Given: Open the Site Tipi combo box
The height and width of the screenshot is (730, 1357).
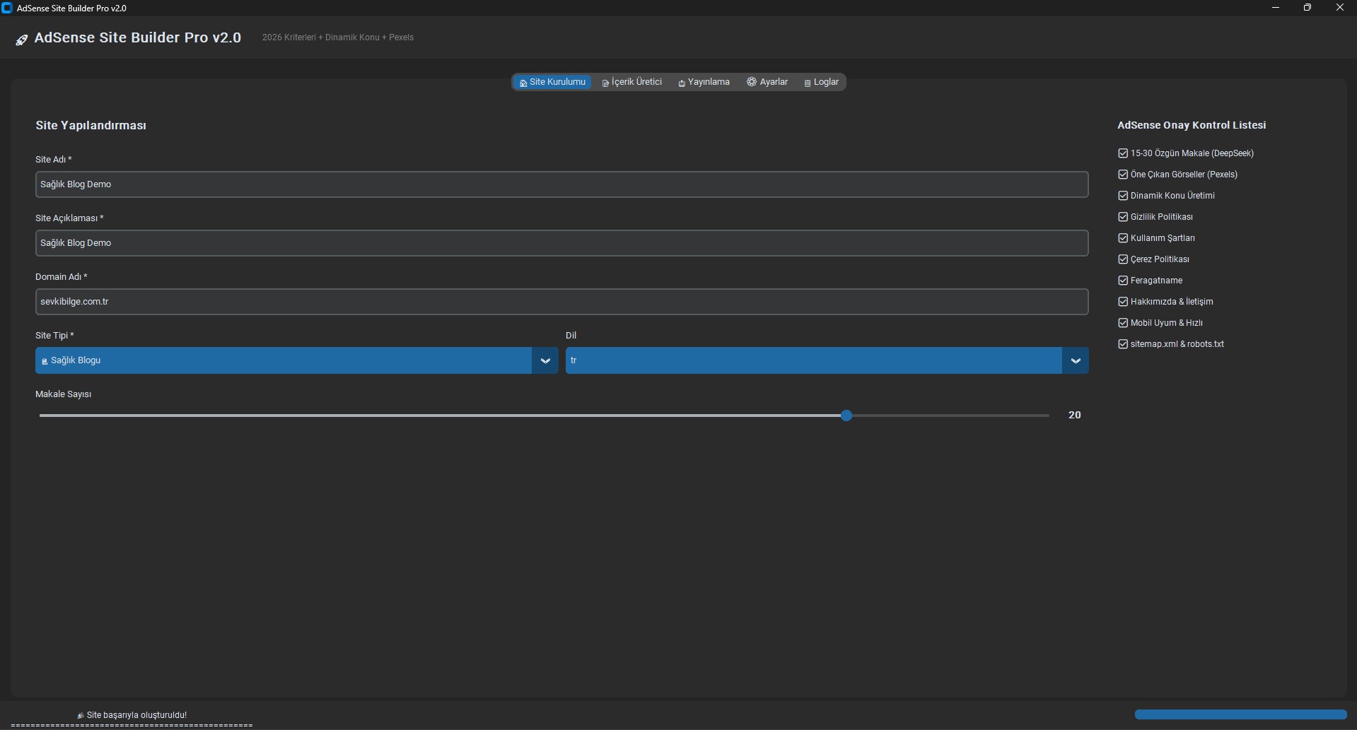Looking at the screenshot, I should [x=296, y=360].
